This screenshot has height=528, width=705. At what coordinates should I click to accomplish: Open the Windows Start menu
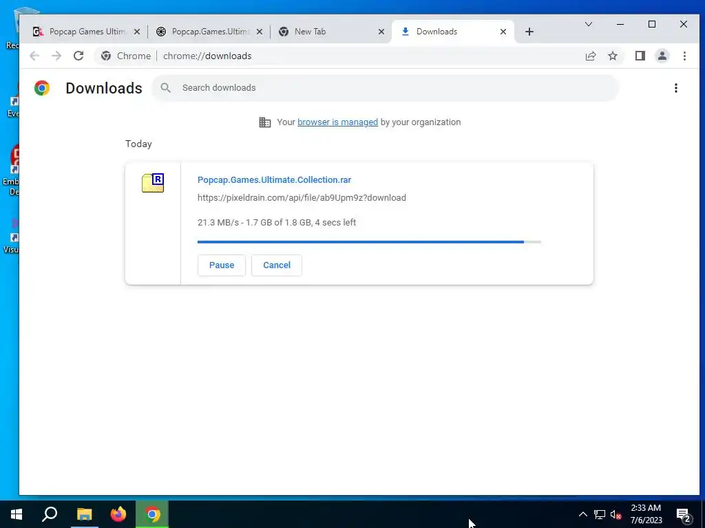[x=17, y=514]
